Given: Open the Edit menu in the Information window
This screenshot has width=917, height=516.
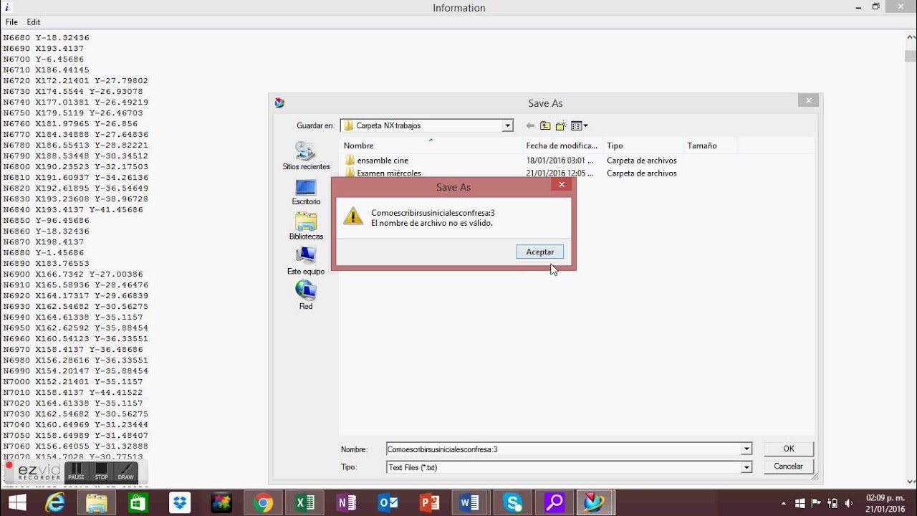Looking at the screenshot, I should pyautogui.click(x=34, y=22).
